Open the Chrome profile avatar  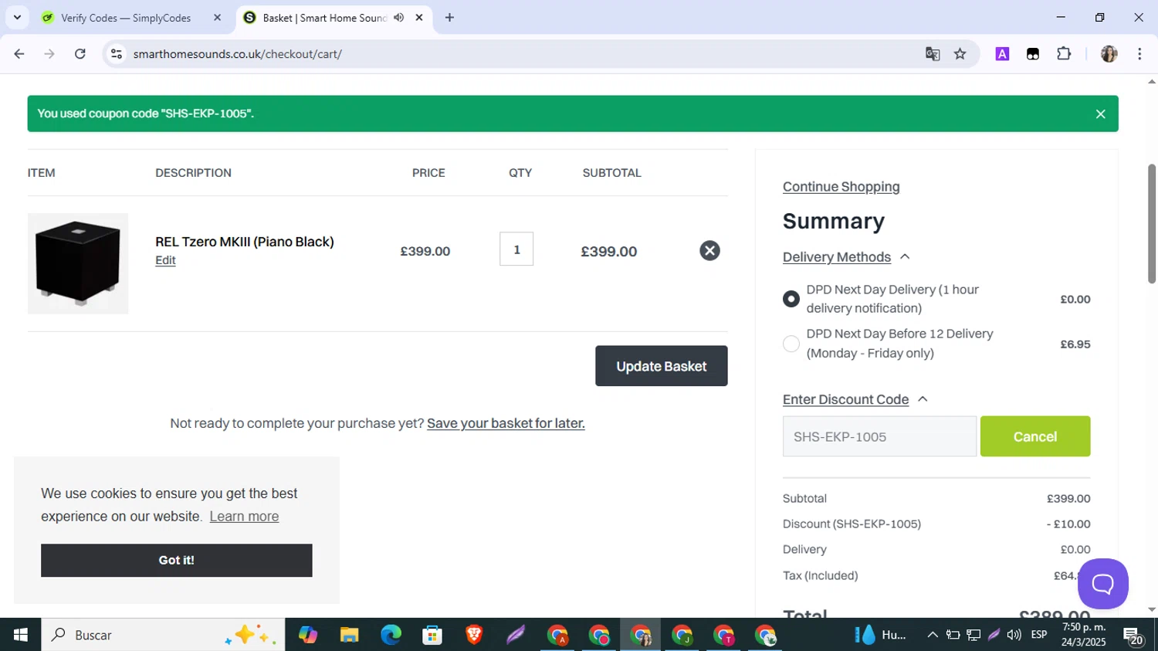point(1109,54)
